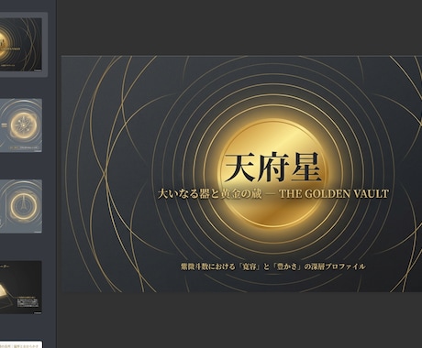Open the second slide thumbnail with glowing circle
This screenshot has height=348, width=422.
coord(21,125)
